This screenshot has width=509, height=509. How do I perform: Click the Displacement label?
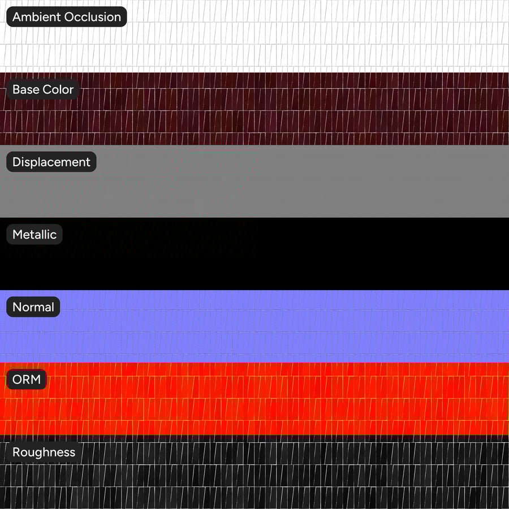(x=51, y=162)
